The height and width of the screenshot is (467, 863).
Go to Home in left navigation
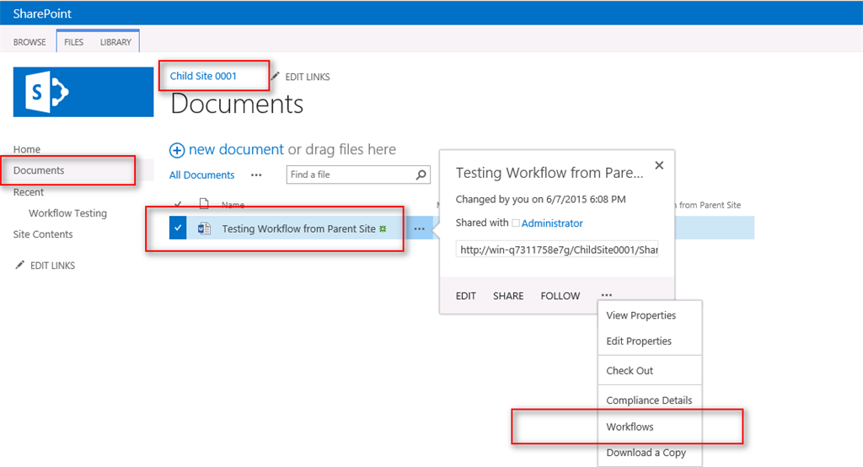[27, 149]
